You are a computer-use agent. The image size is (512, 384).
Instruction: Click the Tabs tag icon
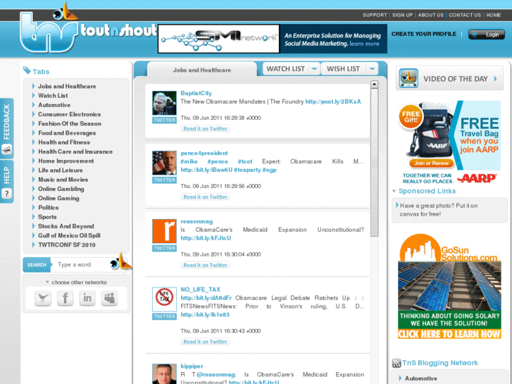(x=27, y=70)
